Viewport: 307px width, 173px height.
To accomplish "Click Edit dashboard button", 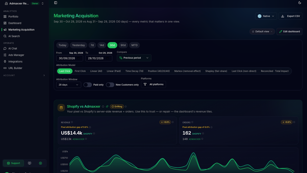I will [290, 32].
